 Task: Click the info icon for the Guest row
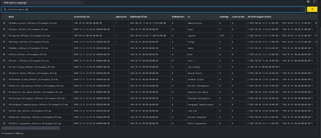click(4, 29)
